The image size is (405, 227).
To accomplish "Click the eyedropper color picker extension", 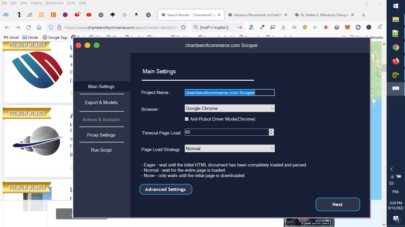I will click(x=262, y=27).
